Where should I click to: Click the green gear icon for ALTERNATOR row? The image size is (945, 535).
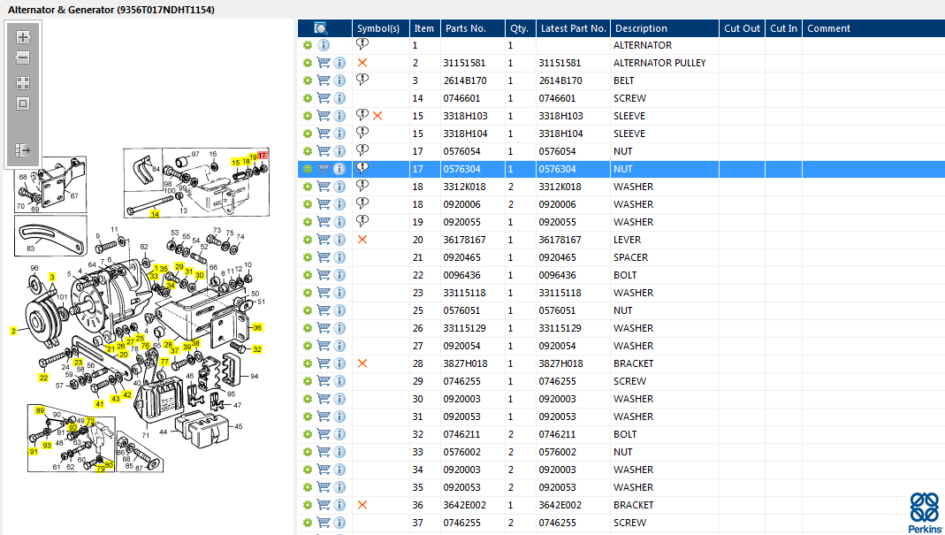click(308, 45)
